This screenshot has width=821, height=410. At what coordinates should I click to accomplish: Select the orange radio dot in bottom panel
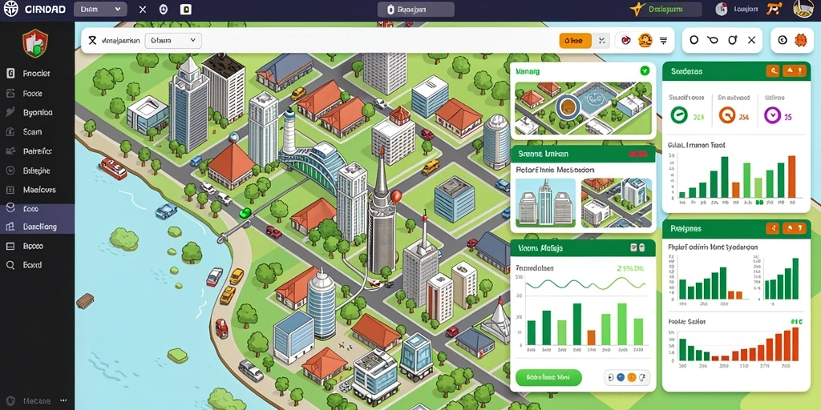coord(632,376)
